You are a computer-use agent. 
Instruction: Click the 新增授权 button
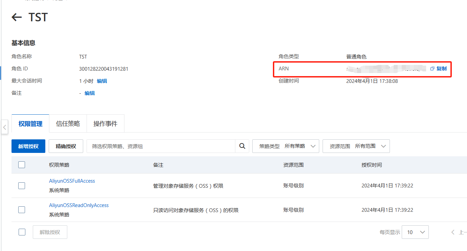point(28,146)
